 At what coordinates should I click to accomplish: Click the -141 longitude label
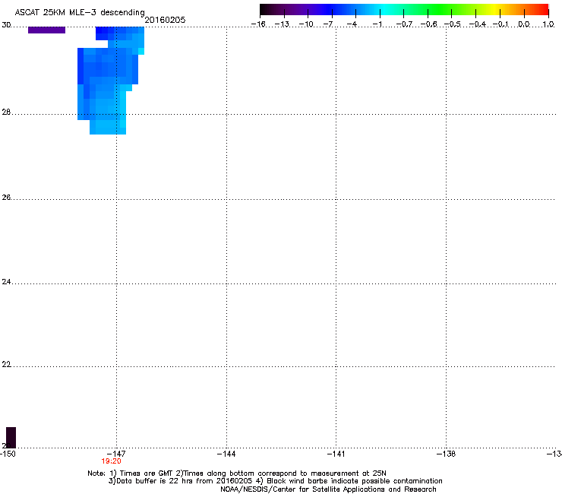pos(336,454)
